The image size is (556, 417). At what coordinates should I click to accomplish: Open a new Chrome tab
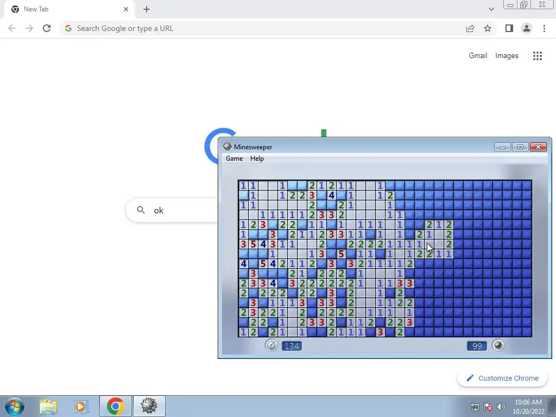[147, 9]
